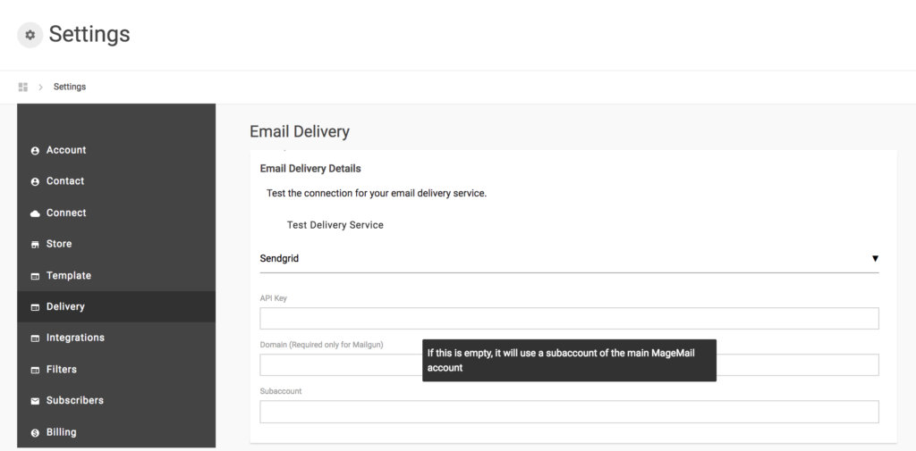Viewport: 916px width, 451px height.
Task: Open the Sendgrid delivery service dropdown
Action: 564,259
